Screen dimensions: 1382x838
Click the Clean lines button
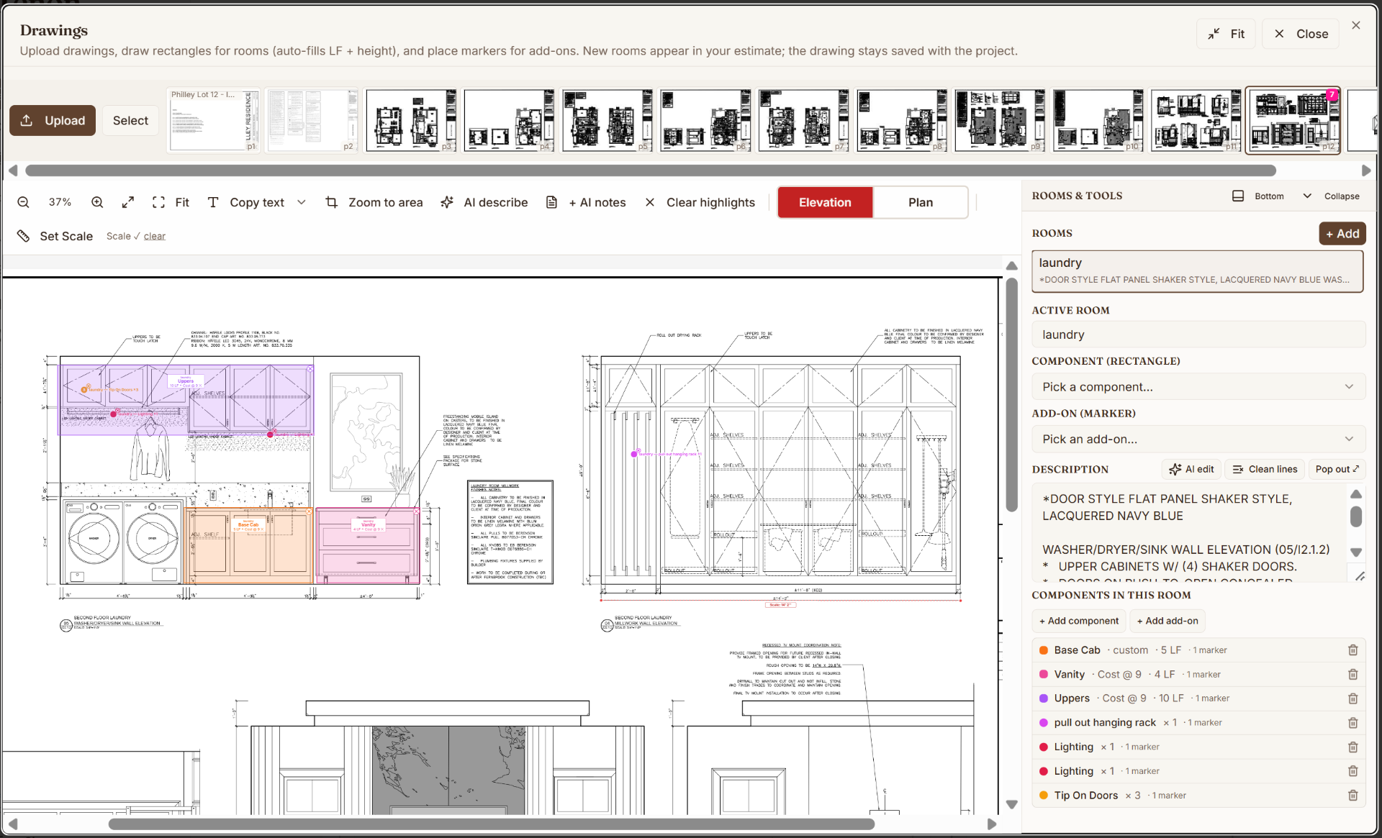[1265, 469]
